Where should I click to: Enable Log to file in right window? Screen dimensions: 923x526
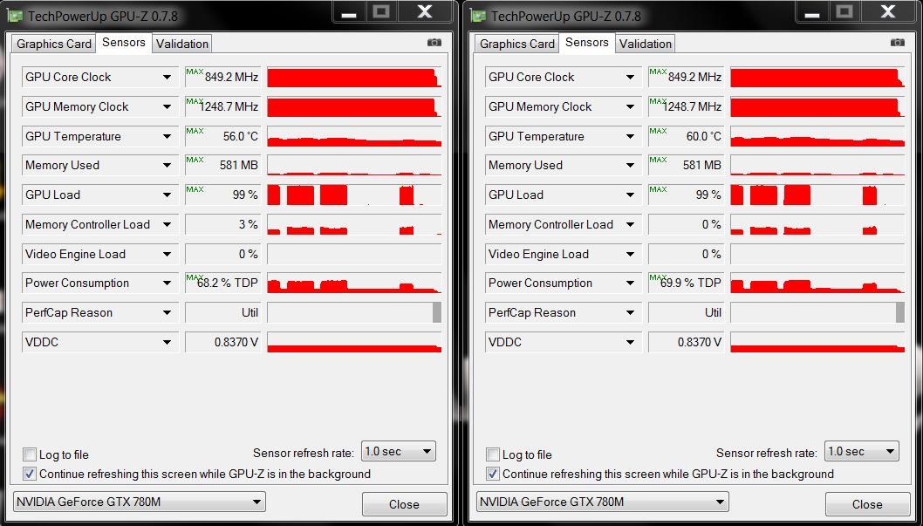pyautogui.click(x=493, y=454)
